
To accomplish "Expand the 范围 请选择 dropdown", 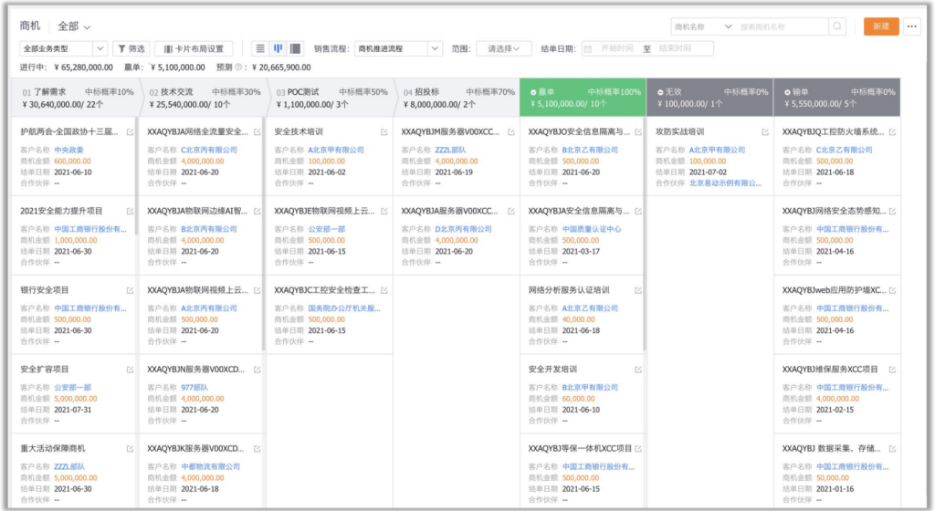I will coord(503,48).
